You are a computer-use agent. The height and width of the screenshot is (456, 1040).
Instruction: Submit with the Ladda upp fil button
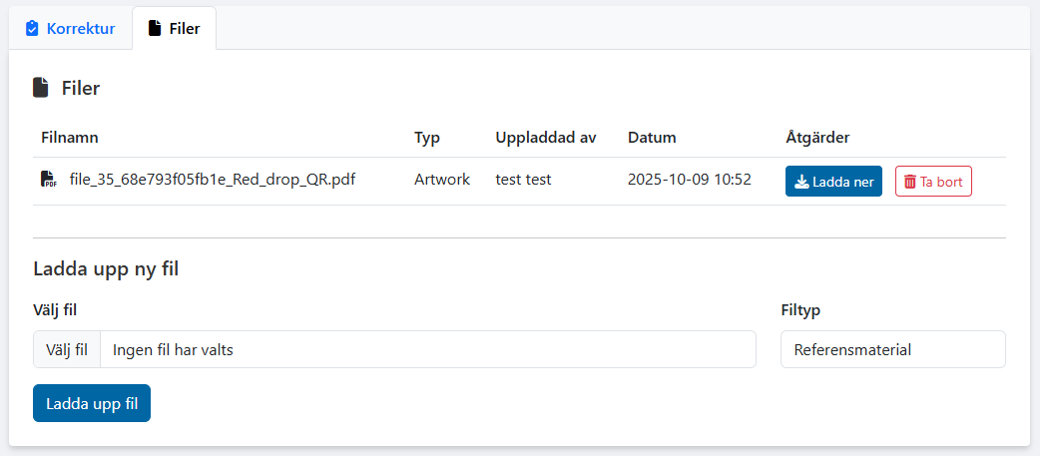coord(92,403)
